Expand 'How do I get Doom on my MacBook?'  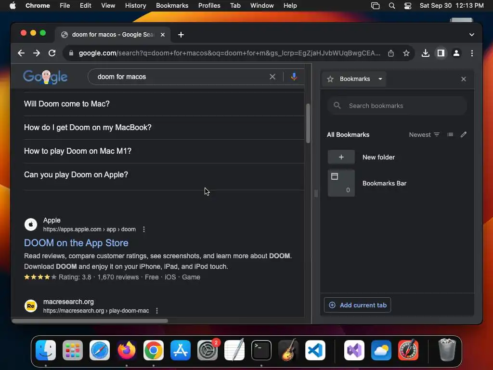[164, 127]
